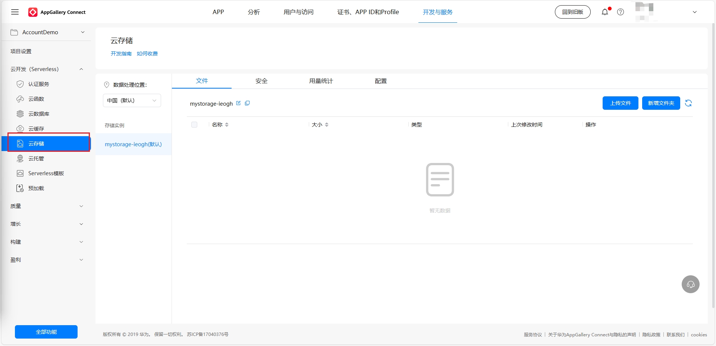Check the select-all files checkbox
This screenshot has height=346, width=716.
(x=194, y=125)
